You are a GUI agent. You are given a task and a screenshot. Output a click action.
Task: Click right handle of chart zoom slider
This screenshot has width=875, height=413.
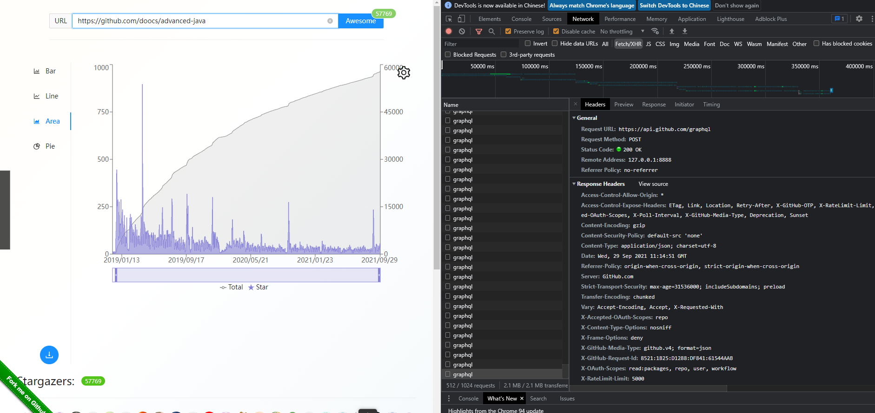379,275
